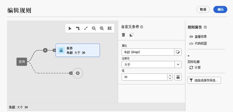Click the 取消 button
This screenshot has height=112, width=233.
point(203,10)
